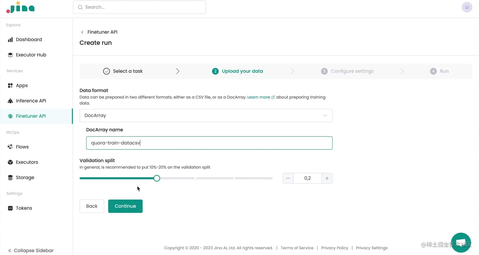Viewport: 479px width, 255px height.
Task: Click the step 4 number badge
Action: coord(433,71)
